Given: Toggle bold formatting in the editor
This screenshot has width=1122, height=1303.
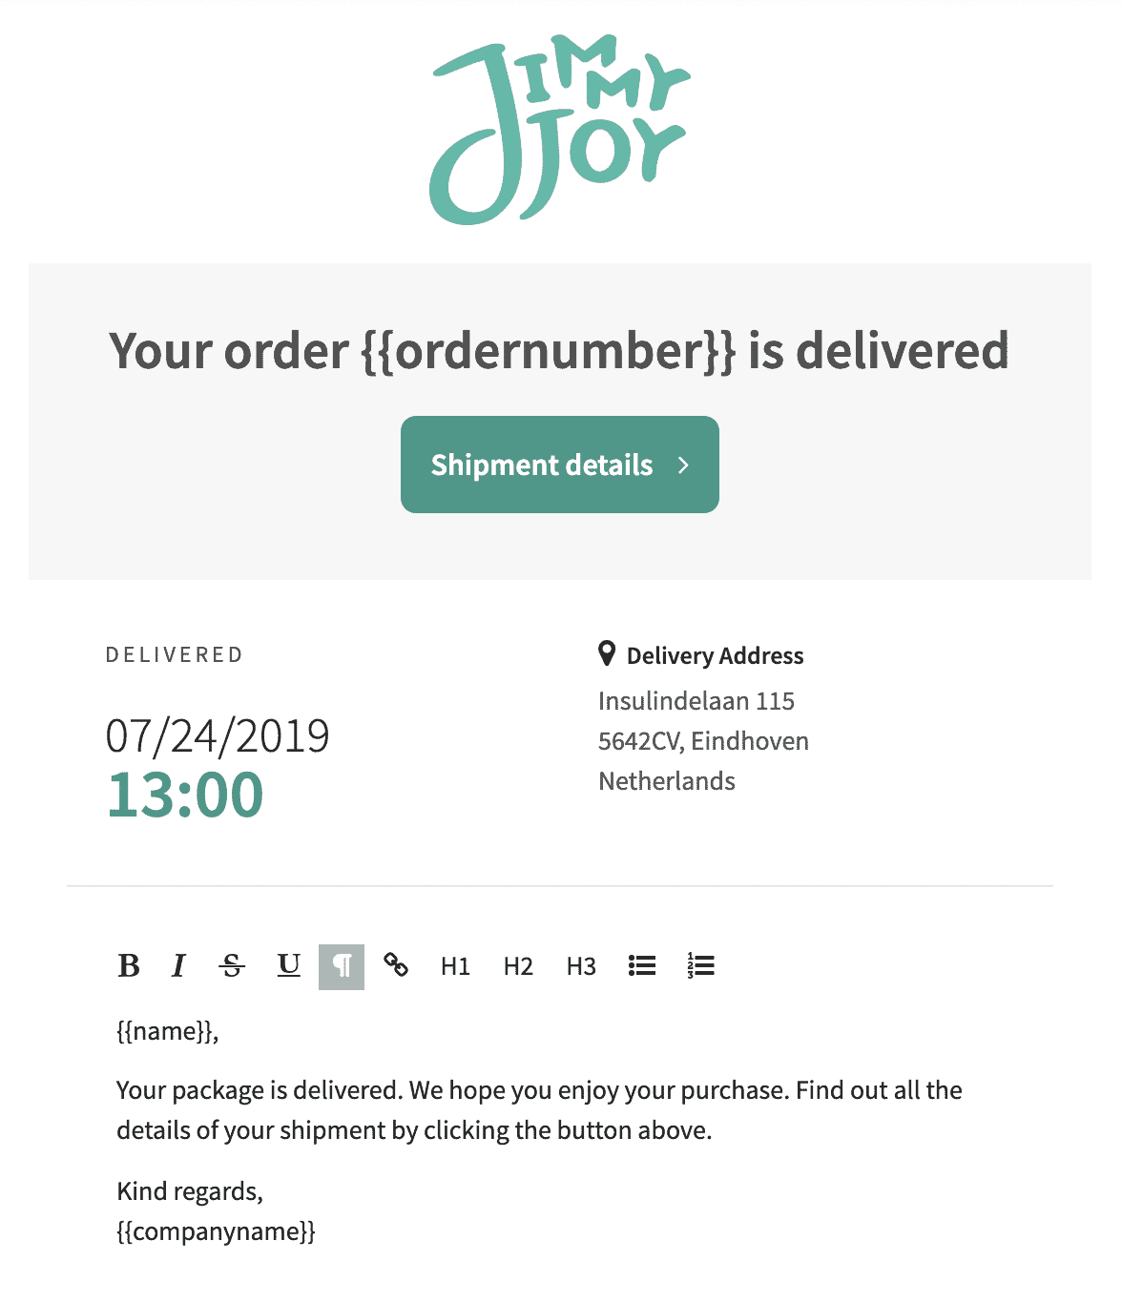Looking at the screenshot, I should coord(129,966).
